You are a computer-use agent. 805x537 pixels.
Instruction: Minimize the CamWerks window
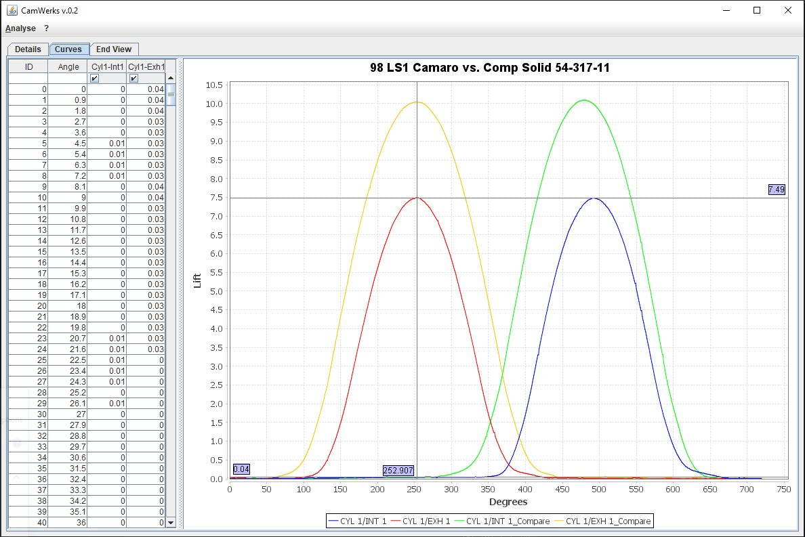(726, 10)
